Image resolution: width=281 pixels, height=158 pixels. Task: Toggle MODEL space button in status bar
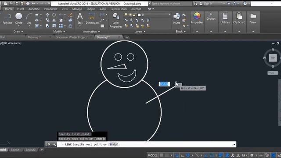pos(152,155)
